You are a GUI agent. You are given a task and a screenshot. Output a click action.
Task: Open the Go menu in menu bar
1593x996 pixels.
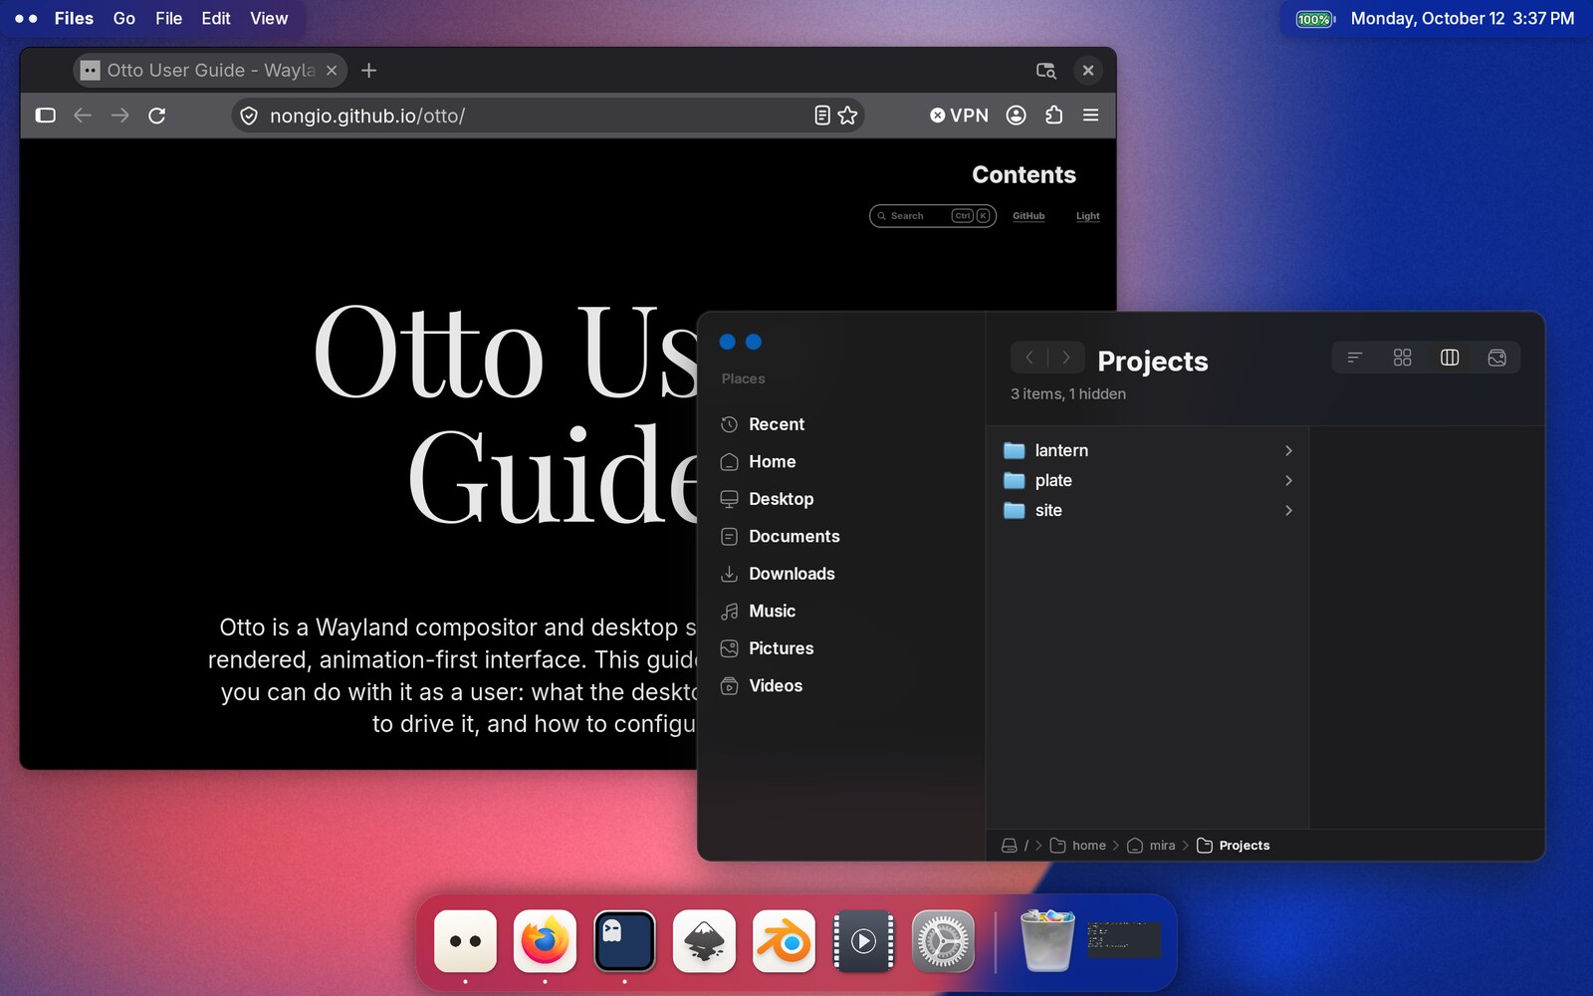pos(124,19)
